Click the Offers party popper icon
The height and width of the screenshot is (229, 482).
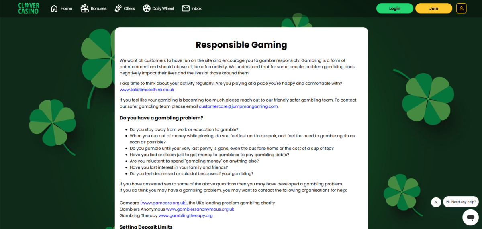tap(118, 8)
